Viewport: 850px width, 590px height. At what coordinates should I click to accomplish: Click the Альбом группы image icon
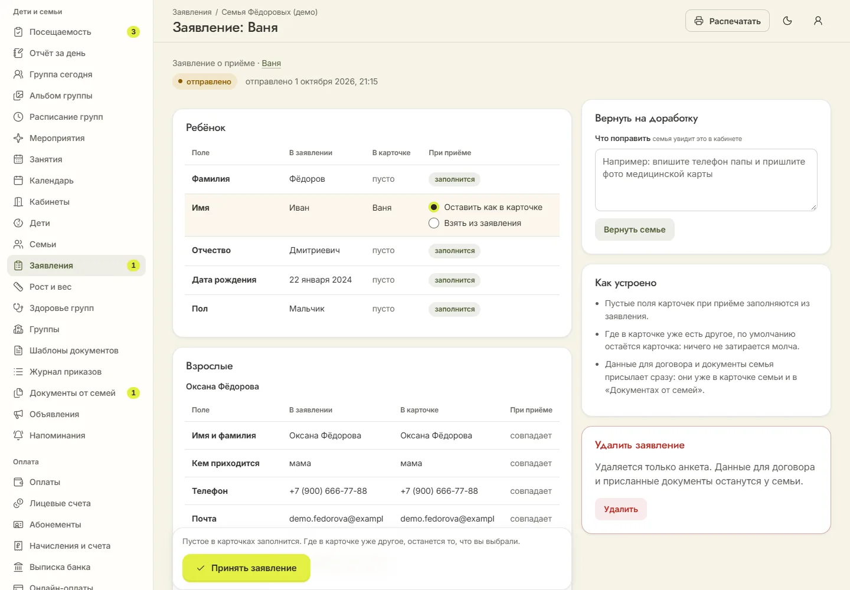coord(18,96)
